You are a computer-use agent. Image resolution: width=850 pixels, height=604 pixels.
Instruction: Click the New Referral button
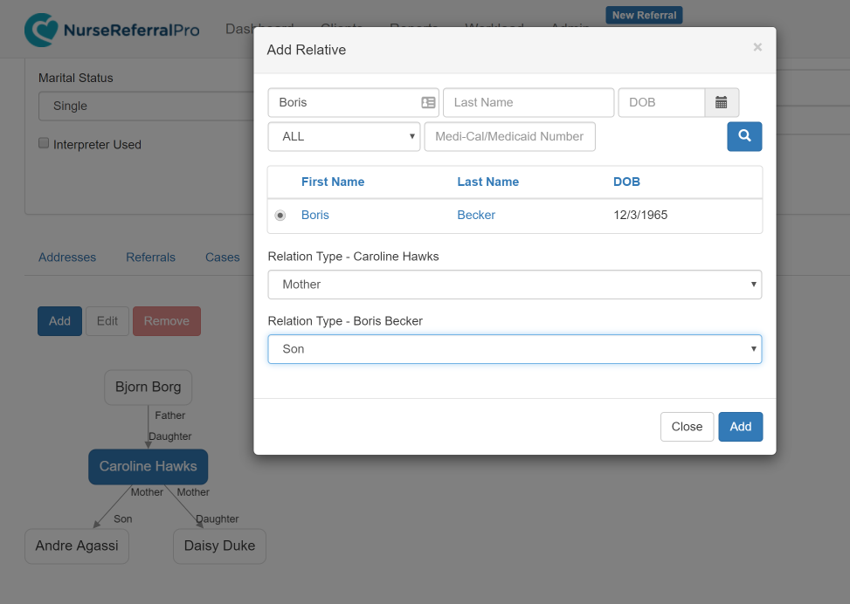tap(644, 15)
